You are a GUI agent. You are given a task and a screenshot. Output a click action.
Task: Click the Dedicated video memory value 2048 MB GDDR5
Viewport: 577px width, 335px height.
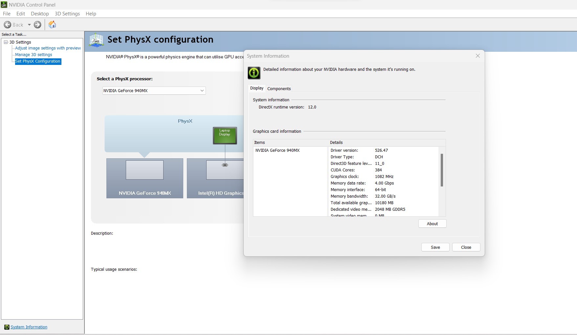tap(390, 209)
